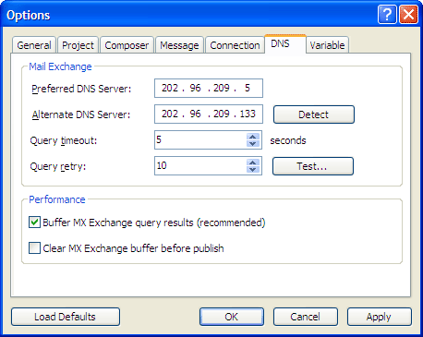
Task: Uncheck Buffer MX Exchange query results
Action: (x=34, y=223)
